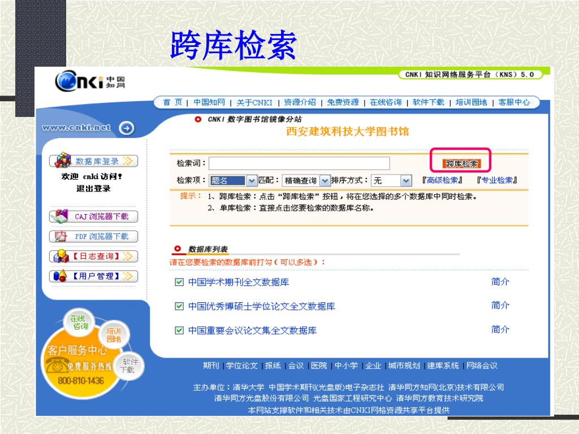Open 免费资源 navigation item
The image size is (579, 434).
(x=343, y=102)
